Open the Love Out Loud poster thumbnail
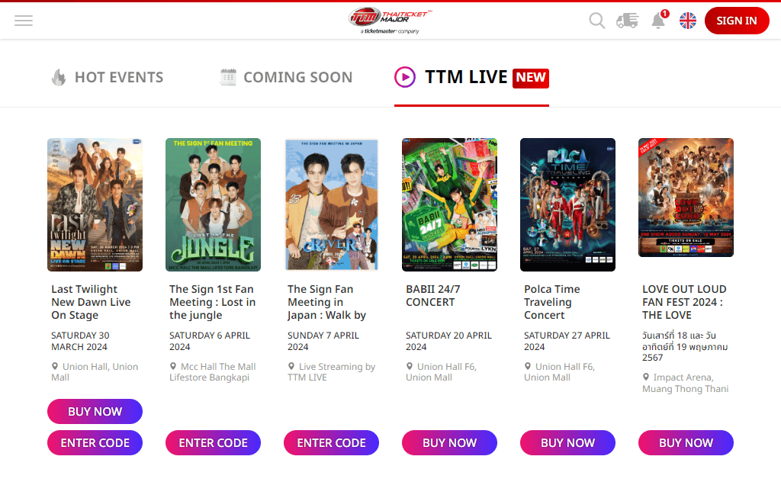The image size is (781, 482). coord(686,198)
